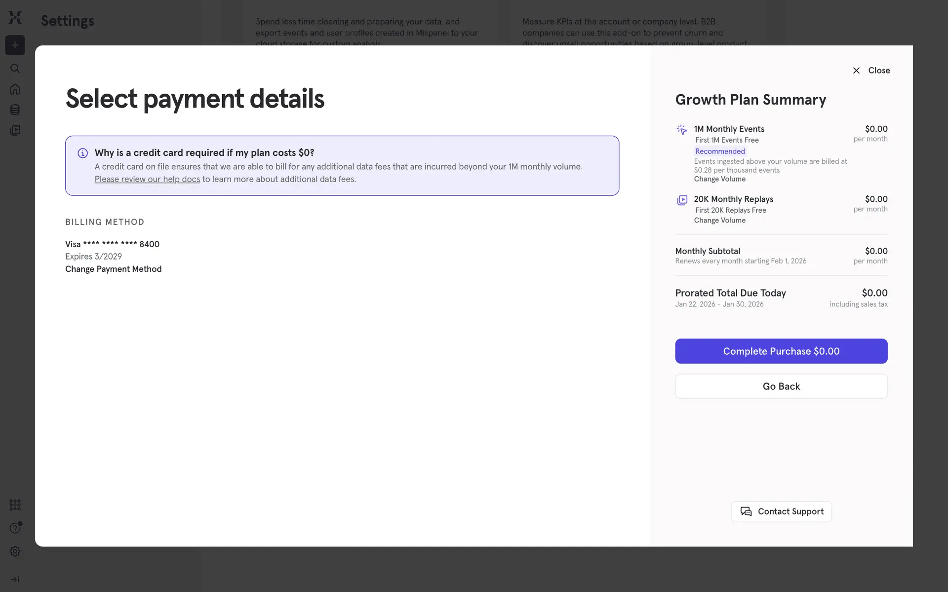Change Volume for 1M Monthly Events
This screenshot has height=592, width=948.
[719, 179]
